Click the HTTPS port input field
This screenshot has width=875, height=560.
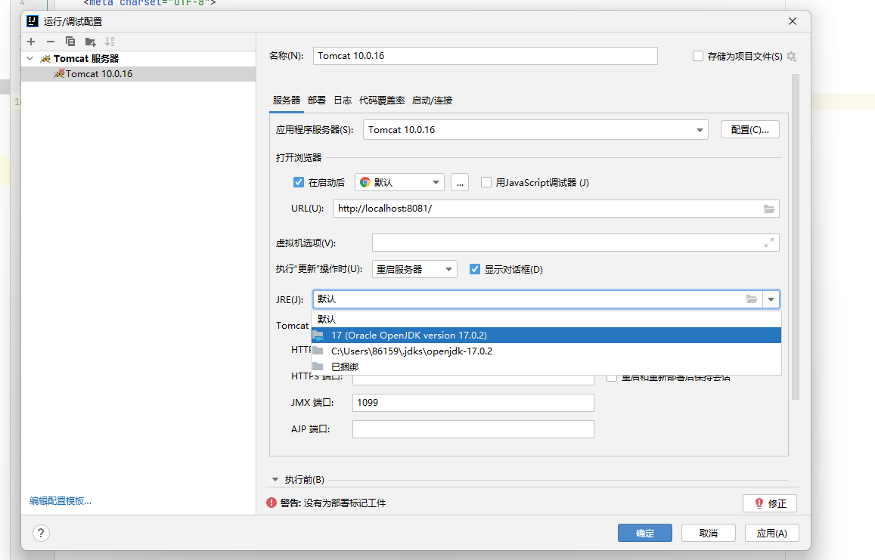pos(473,380)
